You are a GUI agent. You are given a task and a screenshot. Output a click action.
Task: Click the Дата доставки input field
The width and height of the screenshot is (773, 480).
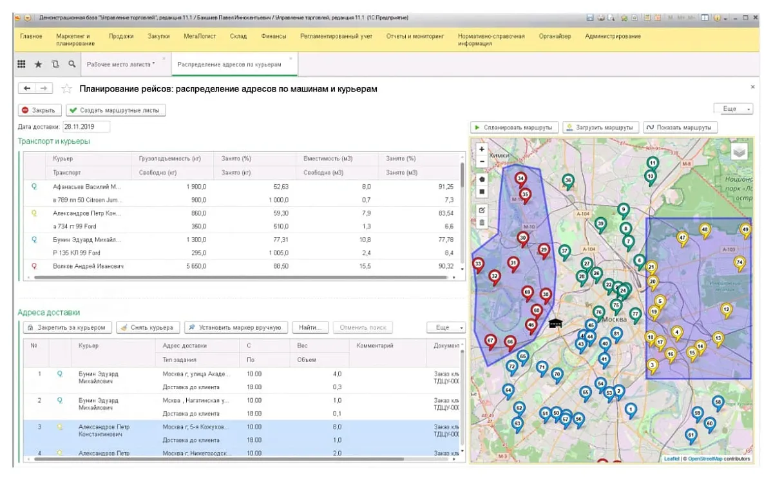[x=86, y=127]
